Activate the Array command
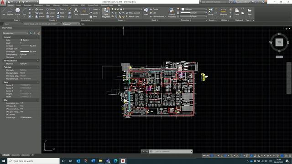292x164 pixels. point(61,16)
